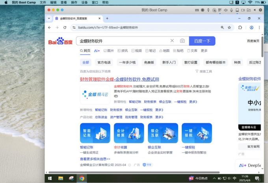Show hidden tray icons with the caret
Viewport: 268px width, 183px height.
point(214,178)
